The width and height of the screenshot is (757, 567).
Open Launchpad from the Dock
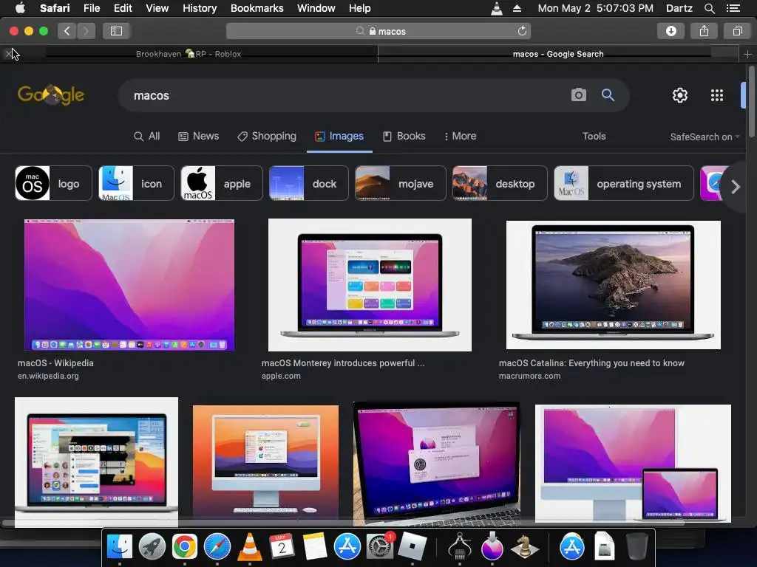tap(152, 547)
